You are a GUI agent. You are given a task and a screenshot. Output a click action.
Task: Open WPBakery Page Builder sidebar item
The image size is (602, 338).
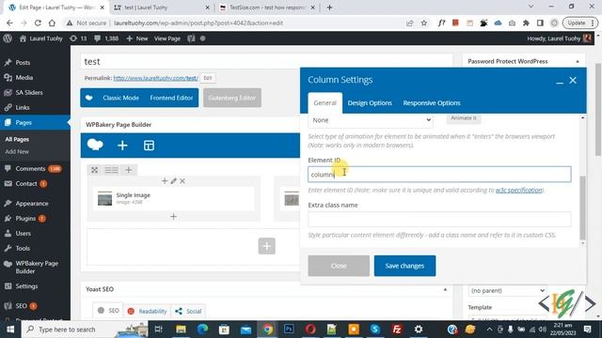[x=37, y=267]
